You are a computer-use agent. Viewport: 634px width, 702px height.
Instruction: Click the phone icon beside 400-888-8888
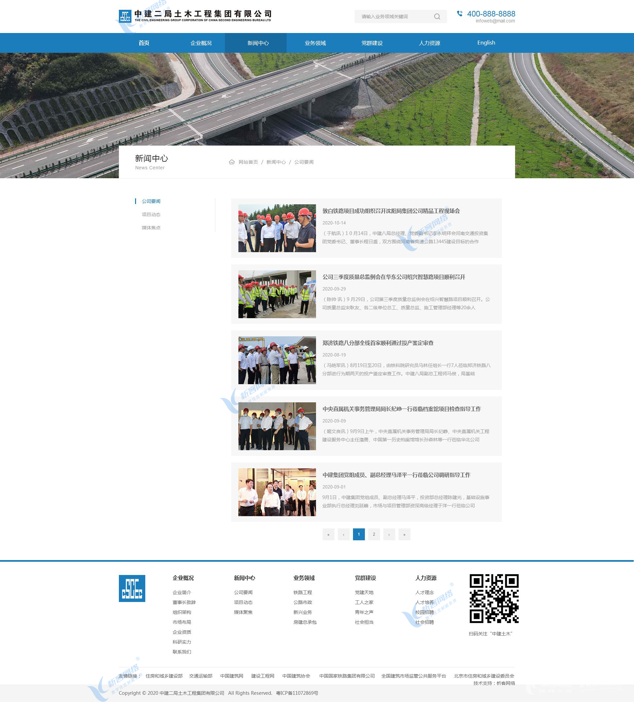coord(460,14)
